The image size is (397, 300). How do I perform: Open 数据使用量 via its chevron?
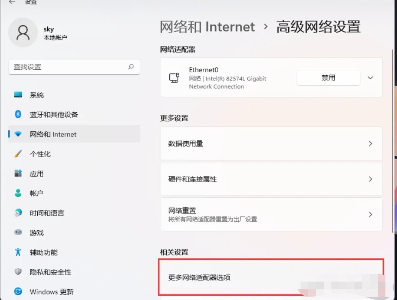370,143
